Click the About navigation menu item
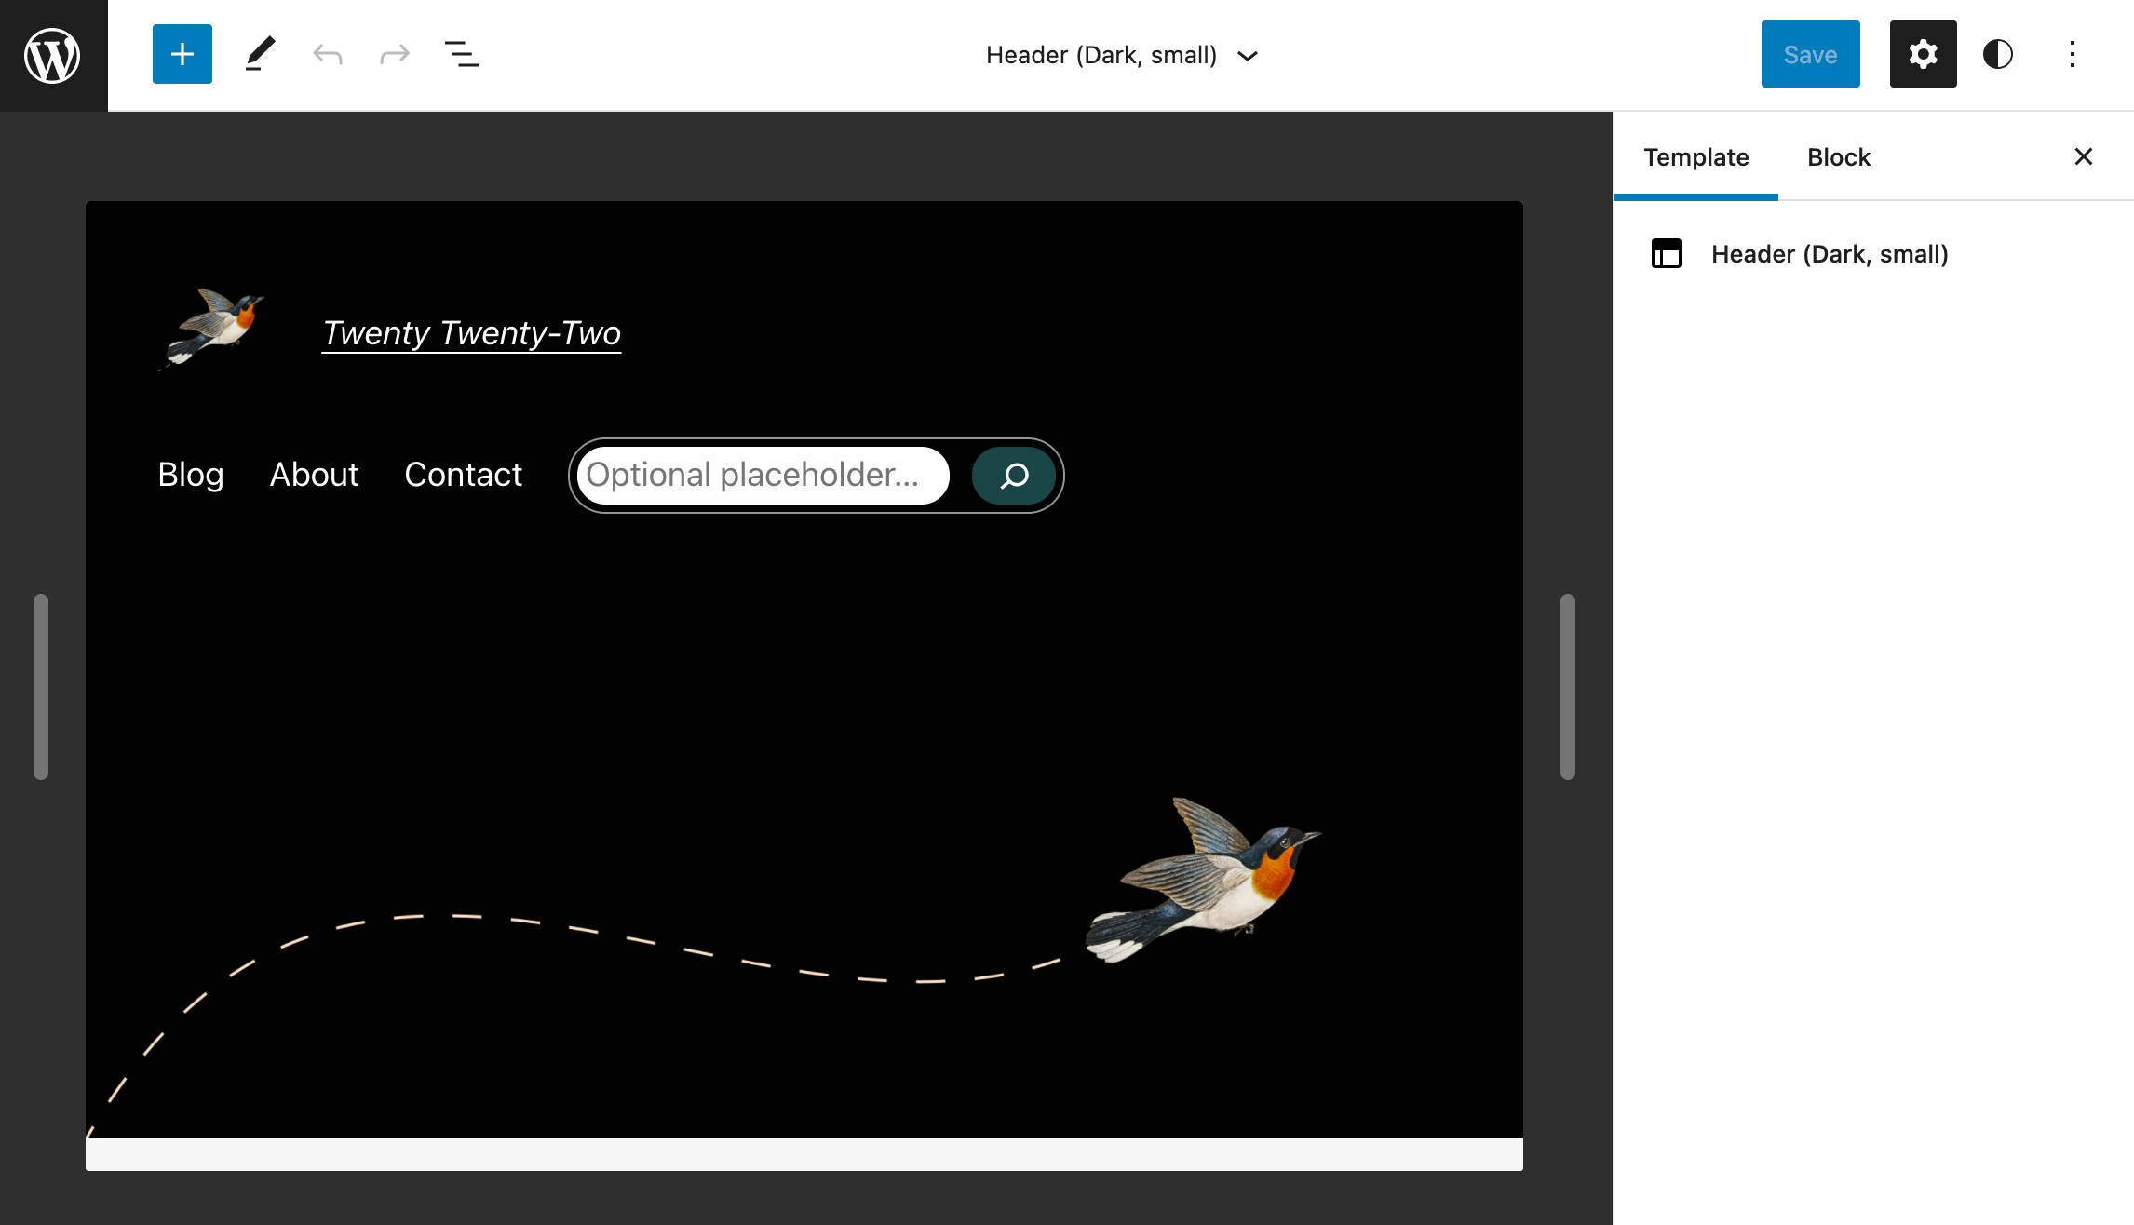Image resolution: width=2134 pixels, height=1225 pixels. coord(314,475)
